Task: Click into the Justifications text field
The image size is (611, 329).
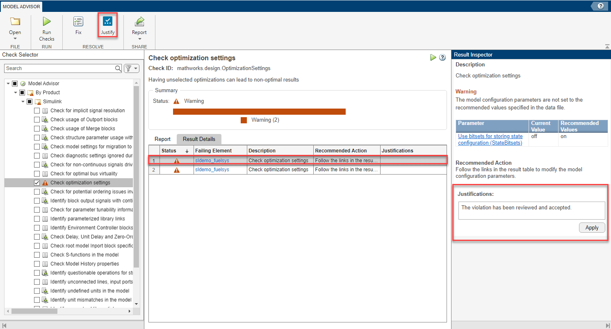Action: click(x=531, y=211)
